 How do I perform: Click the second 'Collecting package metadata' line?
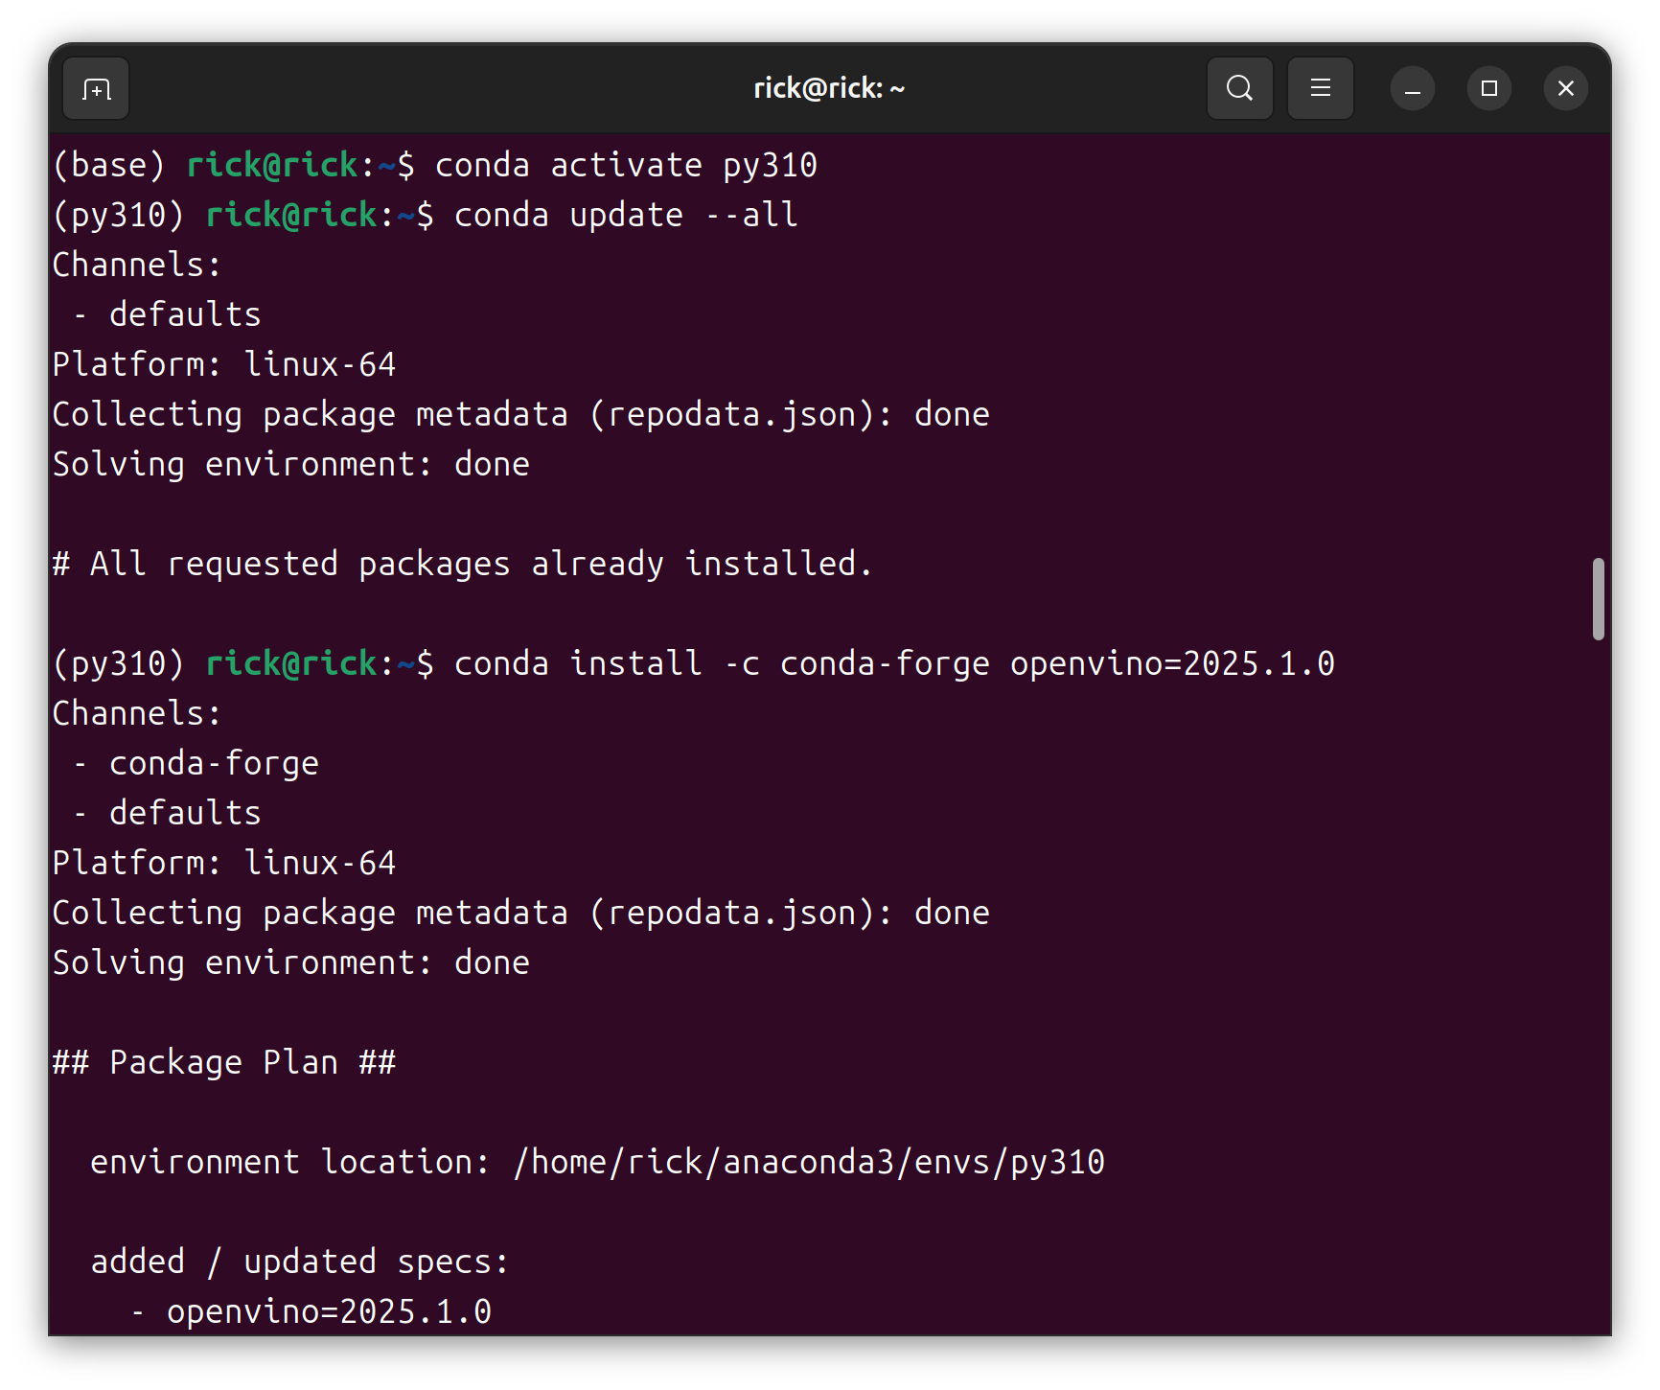point(521,913)
